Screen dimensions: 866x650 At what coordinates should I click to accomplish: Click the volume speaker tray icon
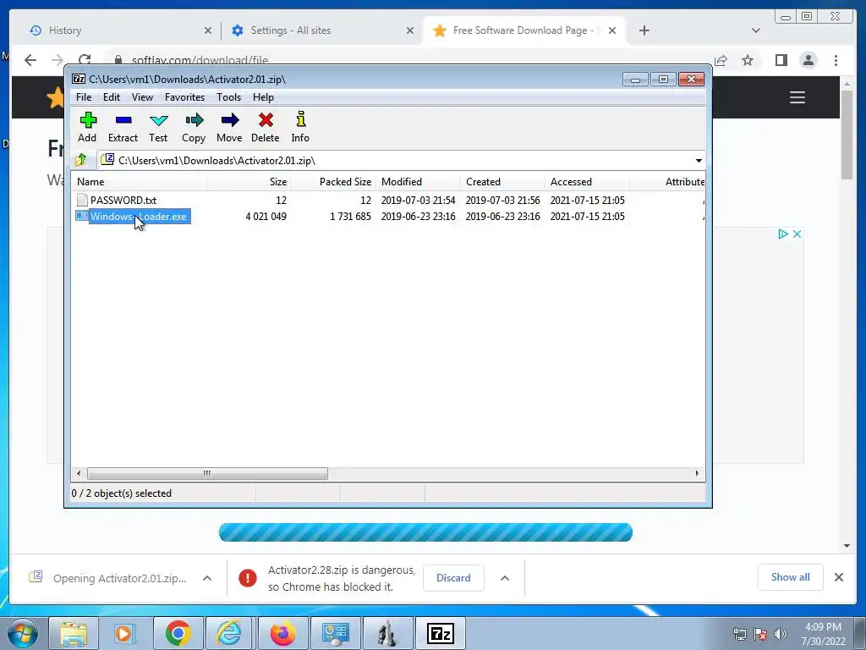coord(781,634)
